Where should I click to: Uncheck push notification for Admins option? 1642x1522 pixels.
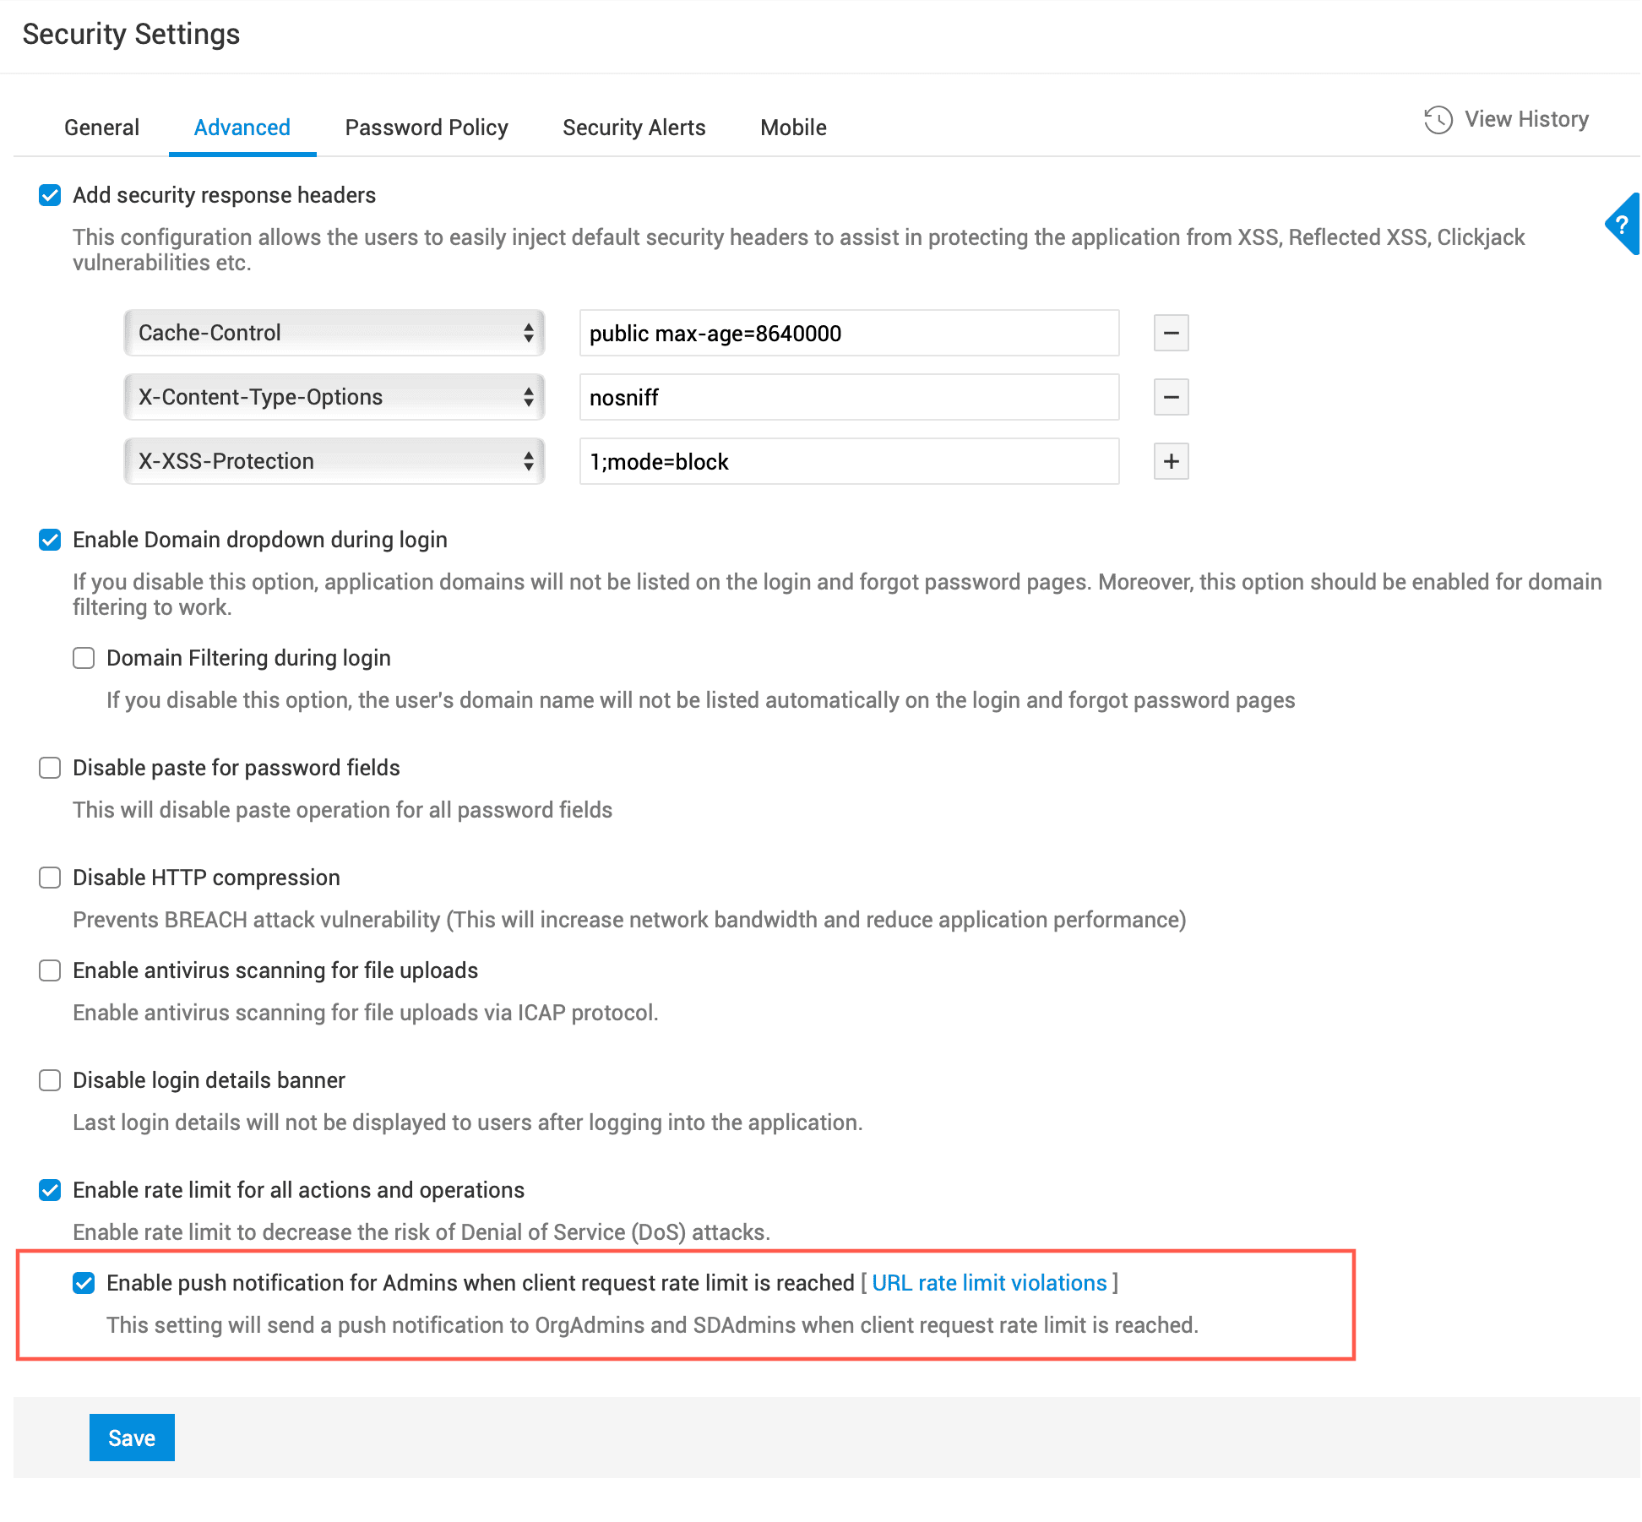coord(84,1283)
